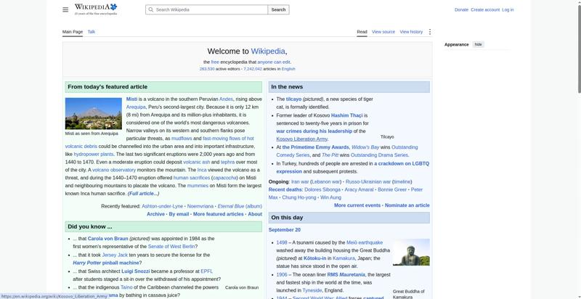Open the September 20 date link
581x299 pixels.
pyautogui.click(x=285, y=230)
